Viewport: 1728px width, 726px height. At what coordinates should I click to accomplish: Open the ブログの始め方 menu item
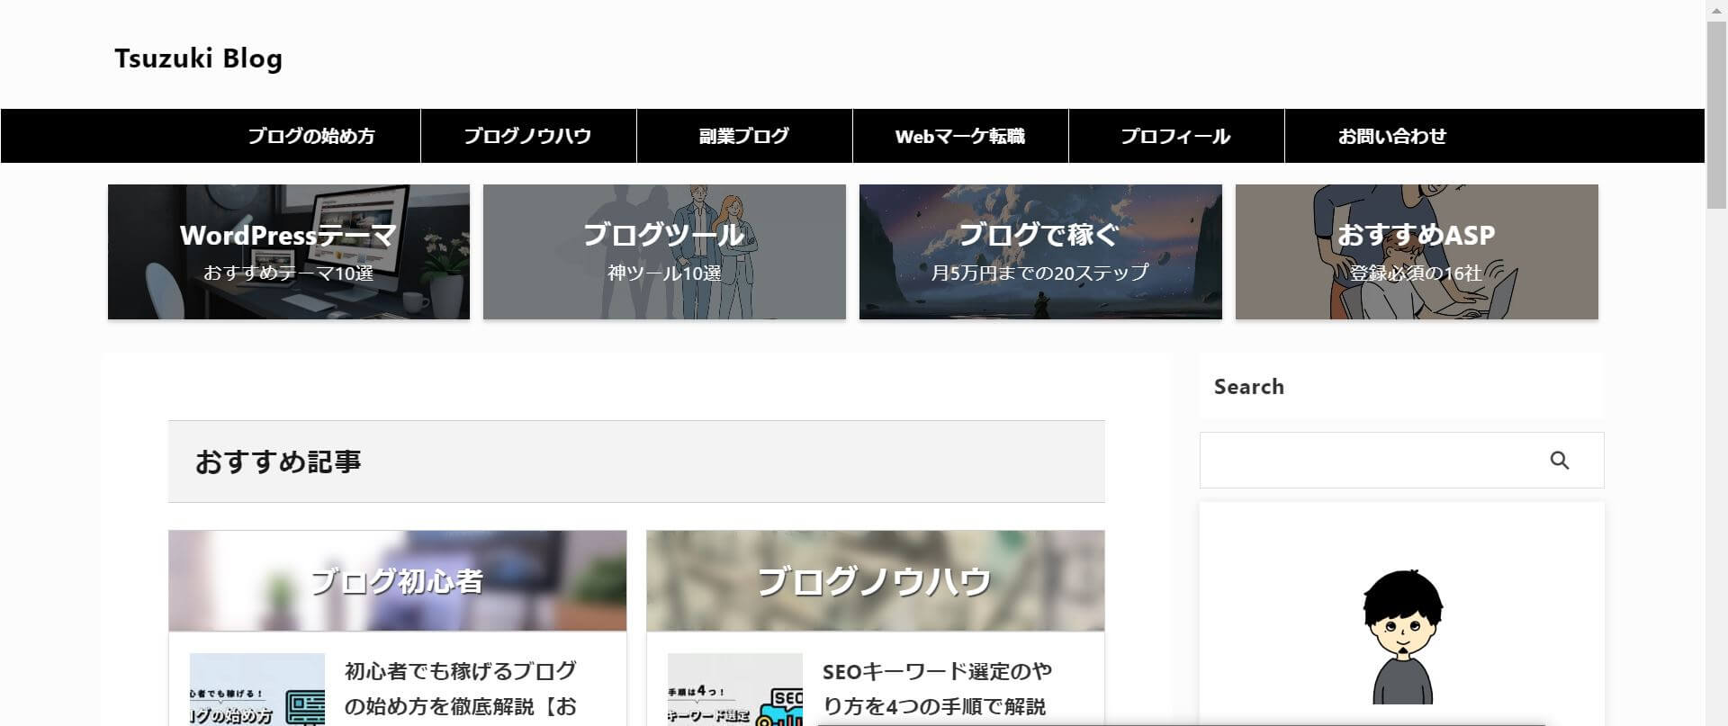click(x=311, y=136)
